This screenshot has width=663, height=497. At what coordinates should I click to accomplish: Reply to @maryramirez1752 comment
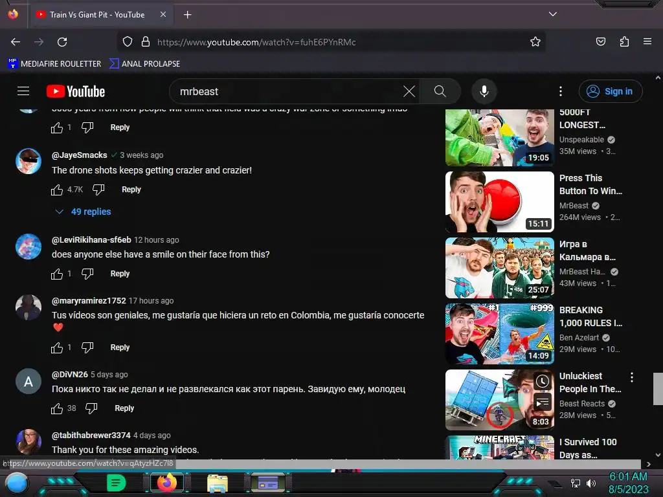(120, 347)
